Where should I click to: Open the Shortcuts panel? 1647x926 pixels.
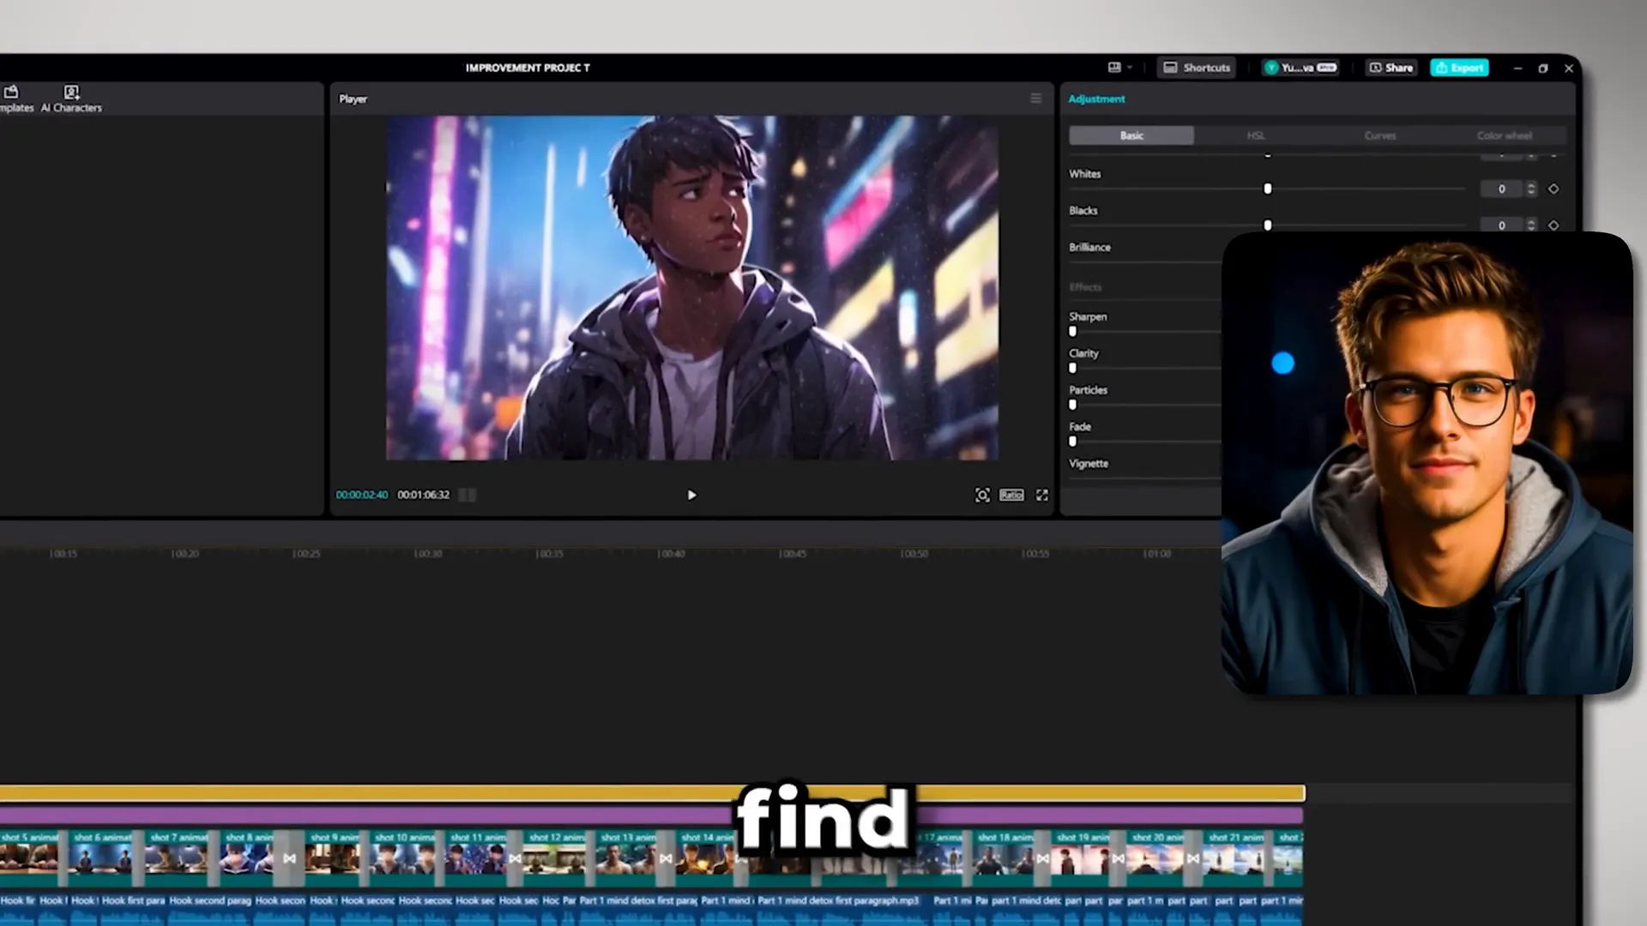[1197, 68]
